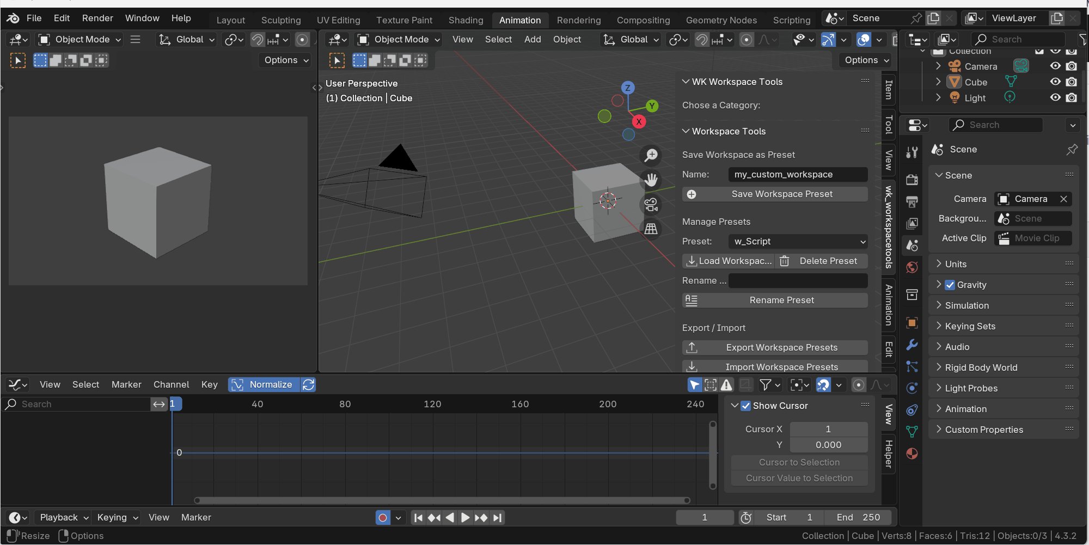The width and height of the screenshot is (1089, 545).
Task: Toggle the Show Cursor checkbox
Action: click(x=745, y=406)
